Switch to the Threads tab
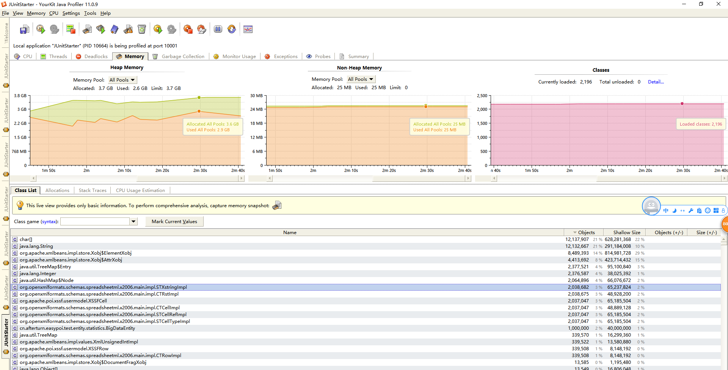Screen dimensions: 728x370 54,56
